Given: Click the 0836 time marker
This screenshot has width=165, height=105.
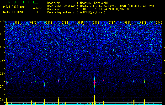Looking at the screenshot, I should pyautogui.click(x=96, y=23).
